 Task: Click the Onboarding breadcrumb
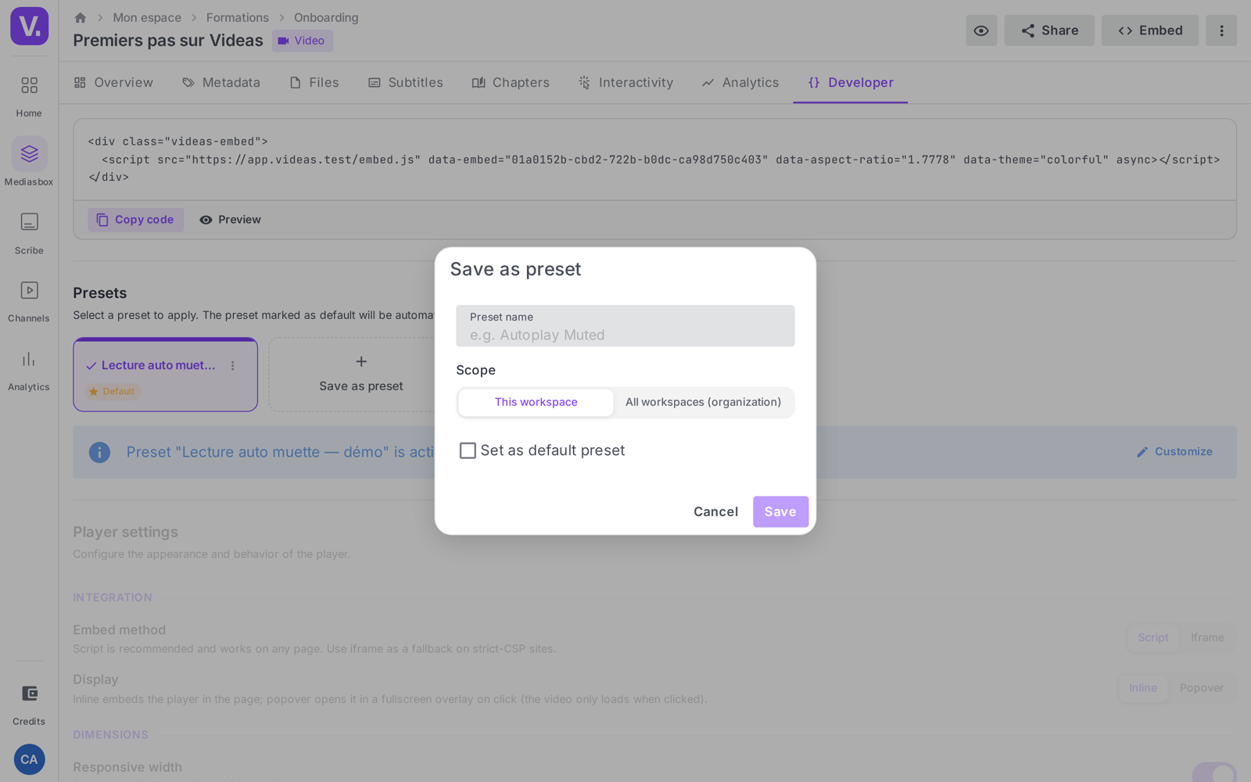pyautogui.click(x=326, y=17)
